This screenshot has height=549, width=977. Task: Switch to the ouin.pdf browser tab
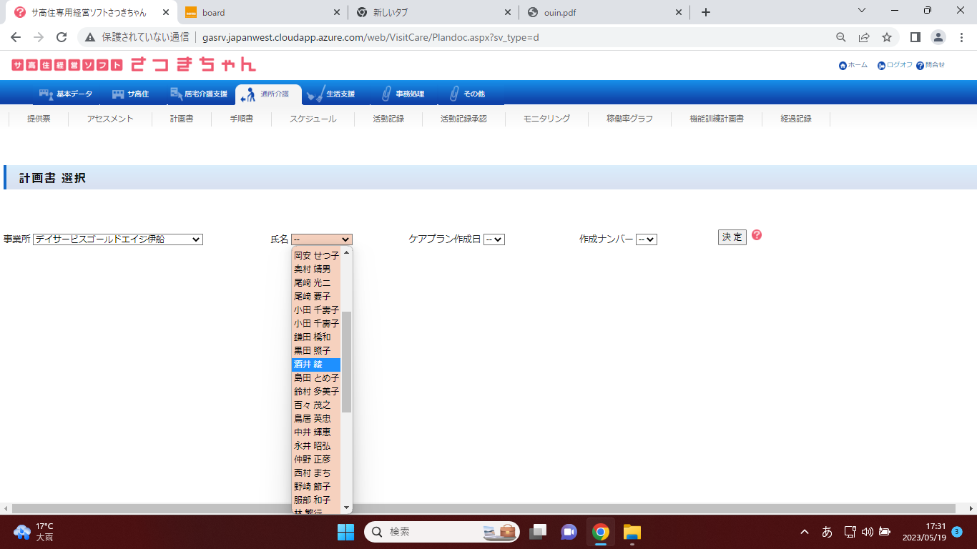tap(604, 12)
